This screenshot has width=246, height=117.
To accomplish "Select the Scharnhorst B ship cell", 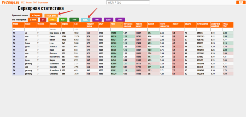I will point(55,70).
